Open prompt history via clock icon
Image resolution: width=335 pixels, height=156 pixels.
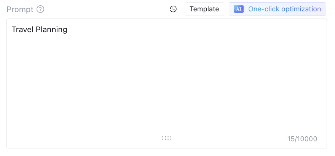173,9
